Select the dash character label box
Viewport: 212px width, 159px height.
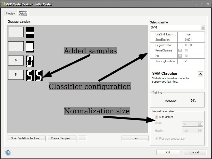16,32
